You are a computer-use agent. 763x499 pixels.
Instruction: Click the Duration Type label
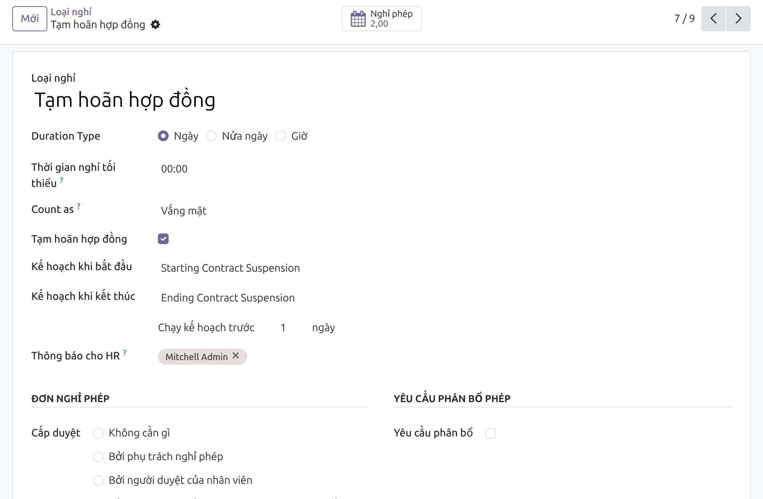66,136
